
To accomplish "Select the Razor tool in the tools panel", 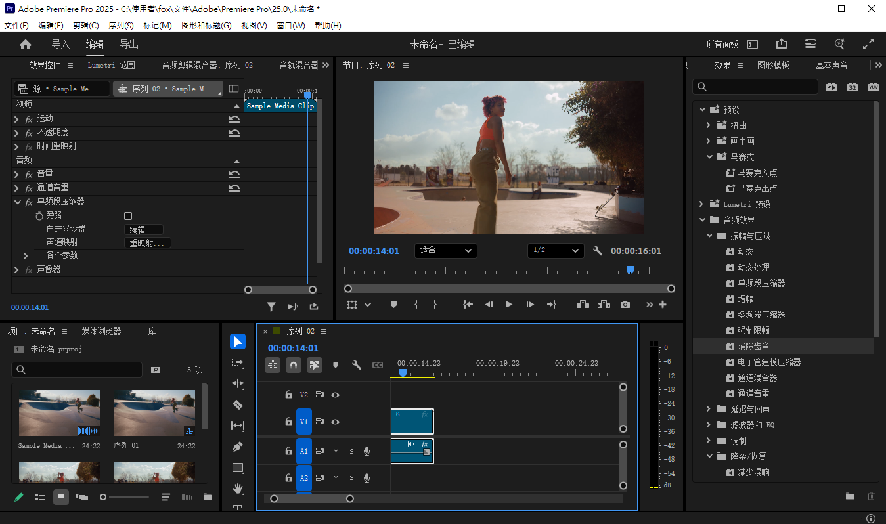I will pos(238,404).
